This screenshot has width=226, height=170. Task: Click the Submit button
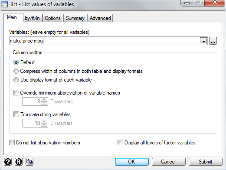205,162
